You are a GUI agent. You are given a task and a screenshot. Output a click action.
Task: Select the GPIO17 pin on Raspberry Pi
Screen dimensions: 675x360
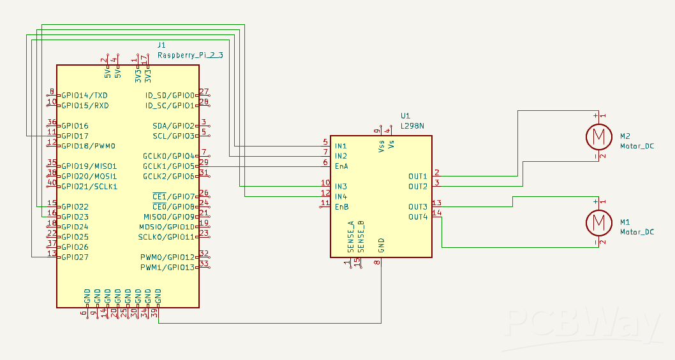(75, 136)
